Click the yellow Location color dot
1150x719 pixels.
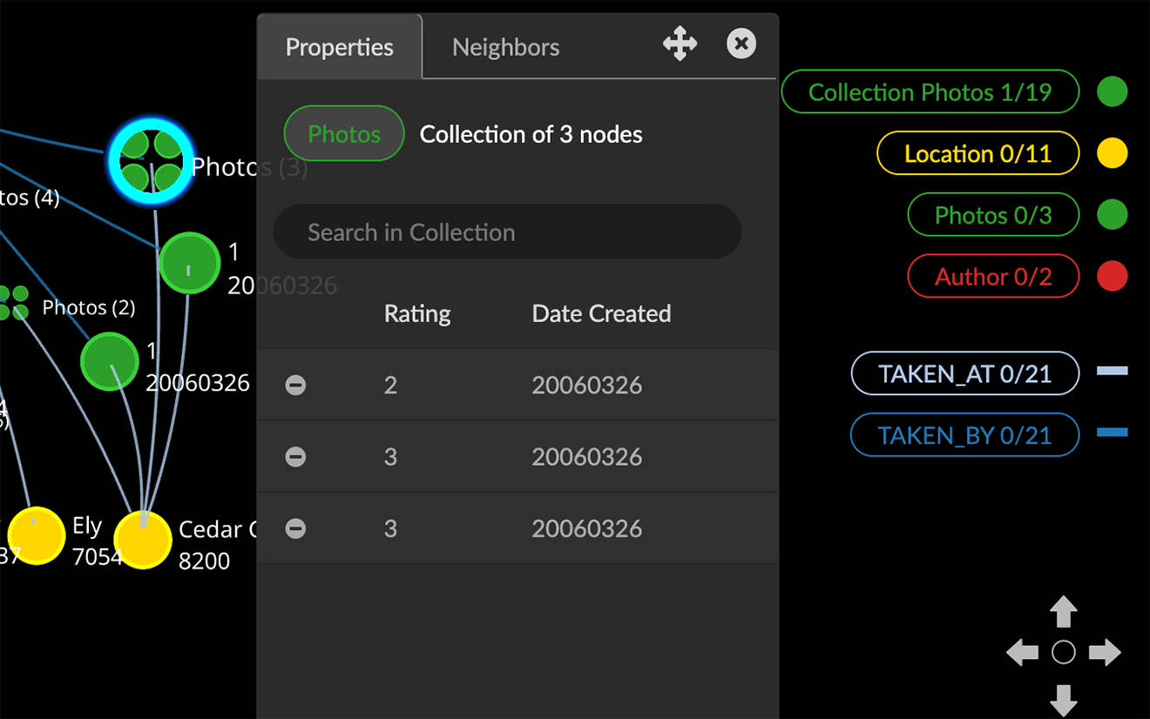tap(1112, 154)
